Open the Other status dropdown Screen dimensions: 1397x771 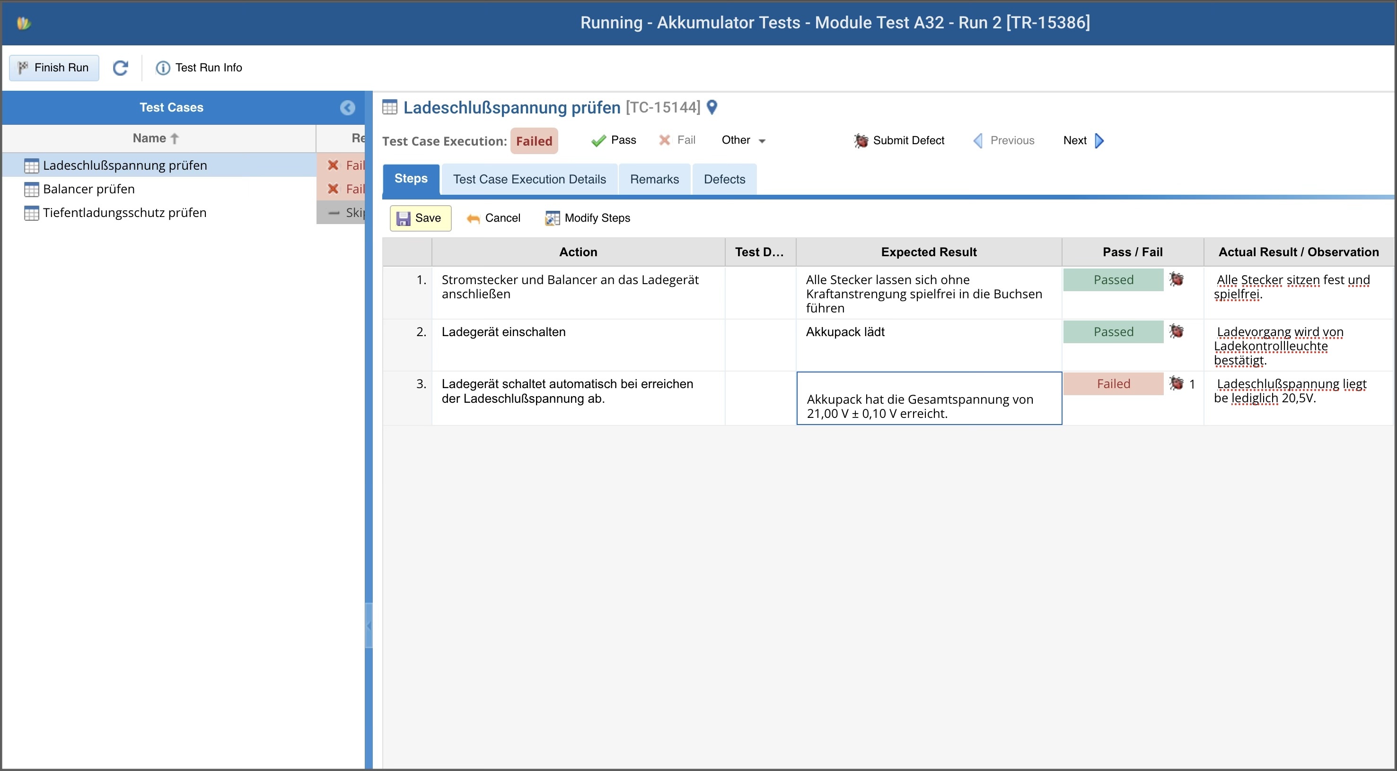click(x=743, y=140)
